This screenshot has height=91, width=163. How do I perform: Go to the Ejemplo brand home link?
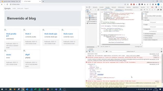coord(7,8)
